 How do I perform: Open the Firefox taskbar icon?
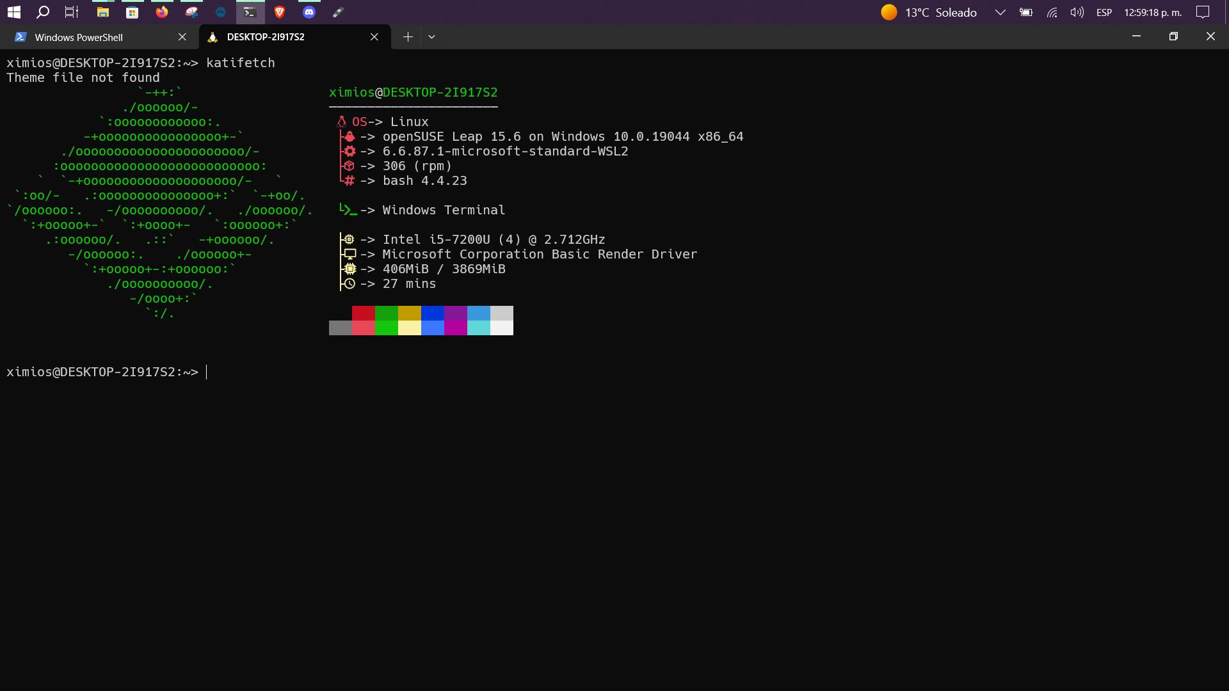(162, 12)
